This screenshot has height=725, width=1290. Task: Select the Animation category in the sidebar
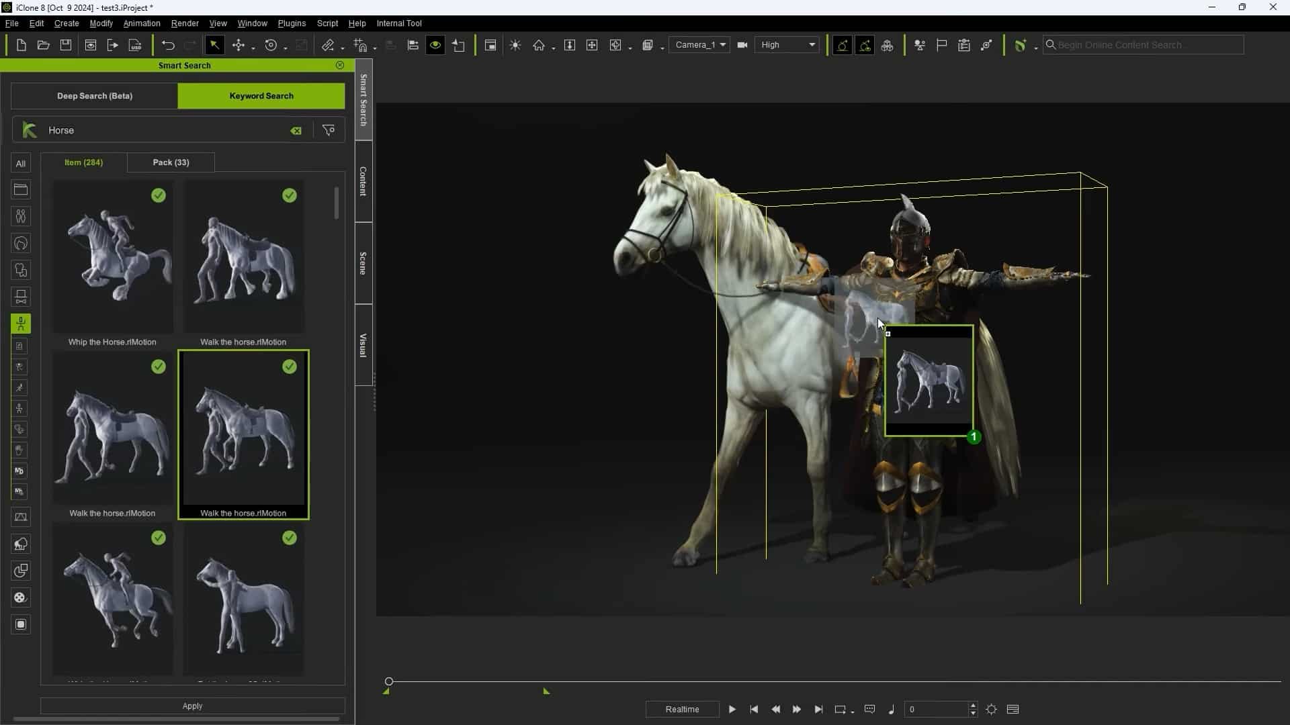click(21, 324)
